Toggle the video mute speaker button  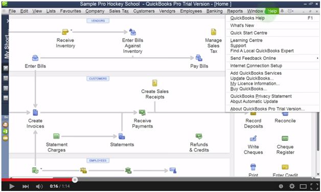click(39, 186)
